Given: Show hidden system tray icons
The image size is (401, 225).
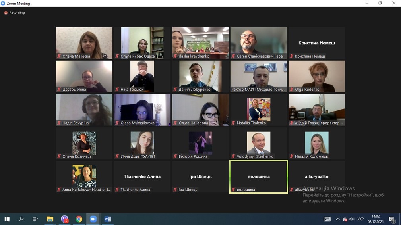Looking at the screenshot, I should (337, 219).
